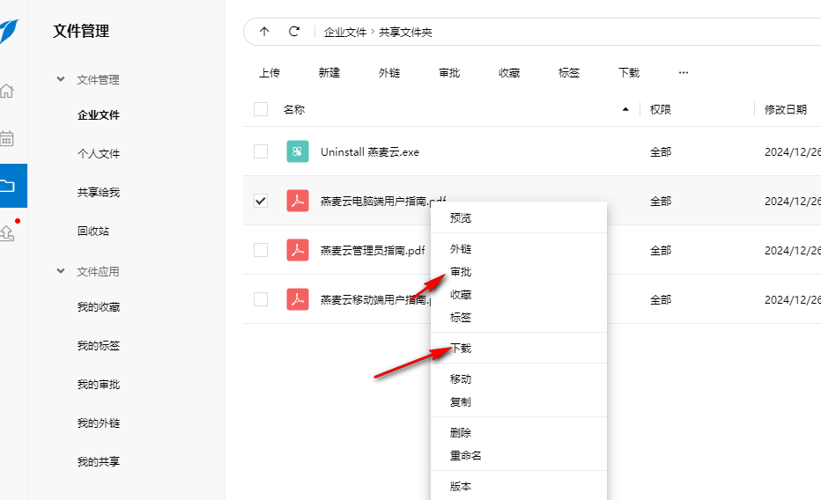821x500 pixels.
Task: Click 共享文件夹 in breadcrumb path
Action: (405, 32)
